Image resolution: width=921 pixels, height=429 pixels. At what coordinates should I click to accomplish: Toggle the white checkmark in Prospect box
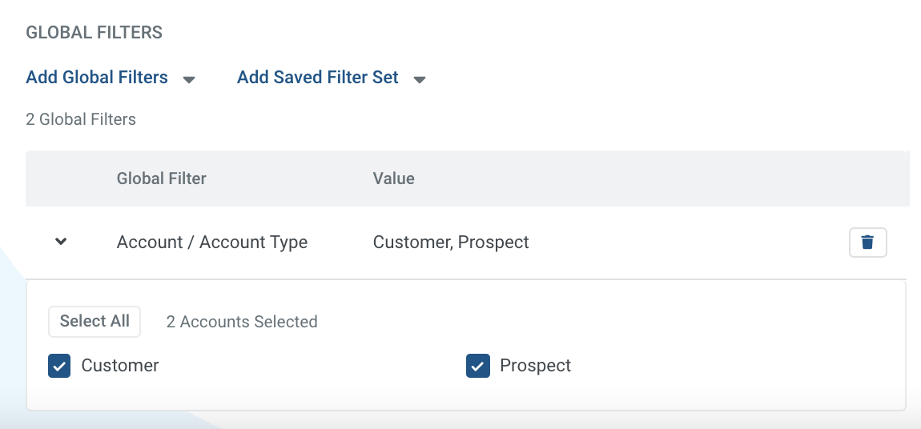(x=478, y=367)
